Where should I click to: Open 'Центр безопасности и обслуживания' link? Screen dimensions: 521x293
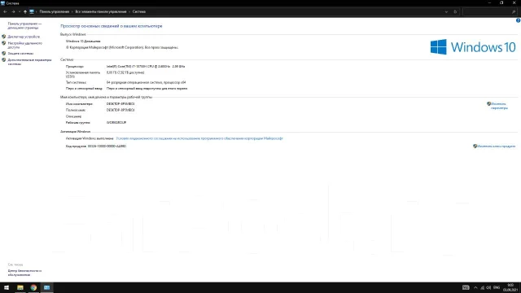pos(24,273)
